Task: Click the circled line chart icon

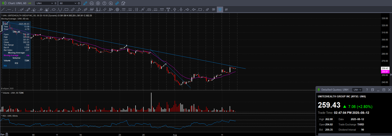Action: tap(91, 3)
